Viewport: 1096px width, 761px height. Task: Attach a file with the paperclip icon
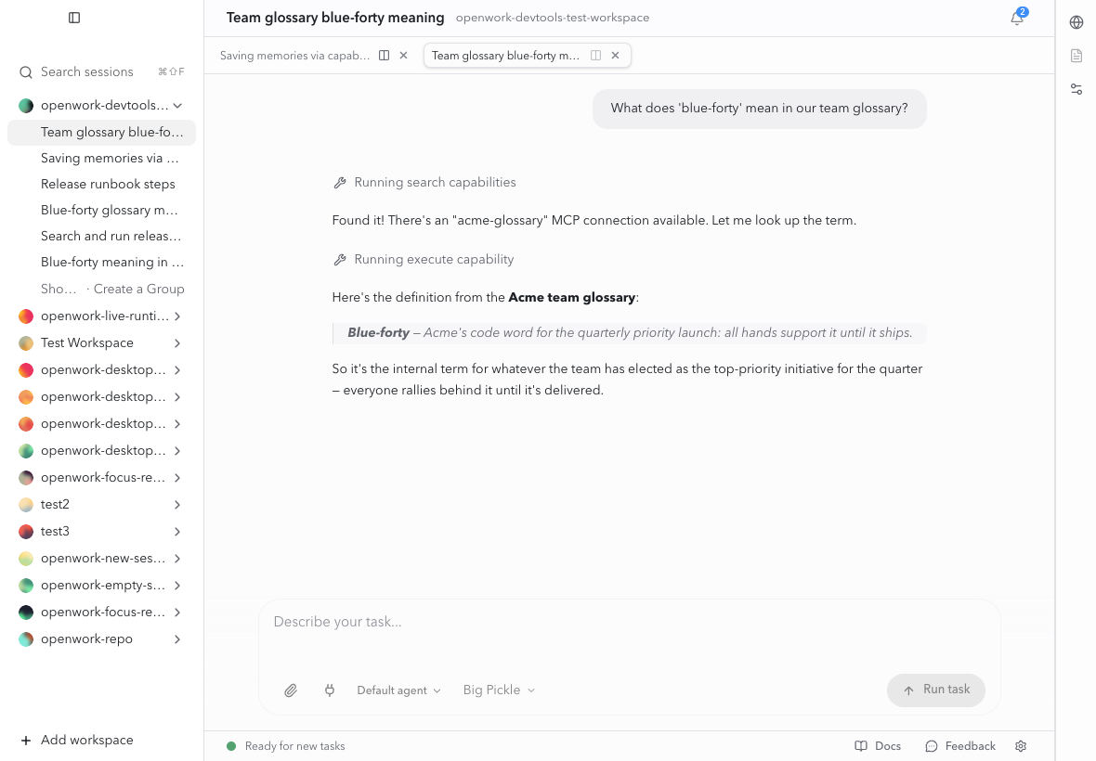tap(291, 690)
